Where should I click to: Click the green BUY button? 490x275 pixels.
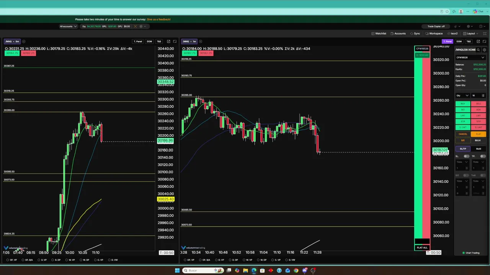(x=463, y=104)
